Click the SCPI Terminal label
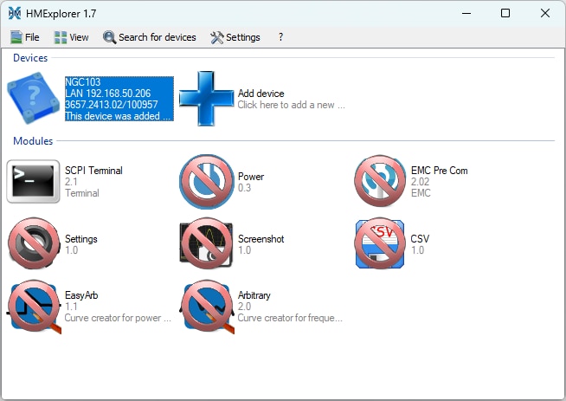This screenshot has width=566, height=401. click(x=93, y=171)
